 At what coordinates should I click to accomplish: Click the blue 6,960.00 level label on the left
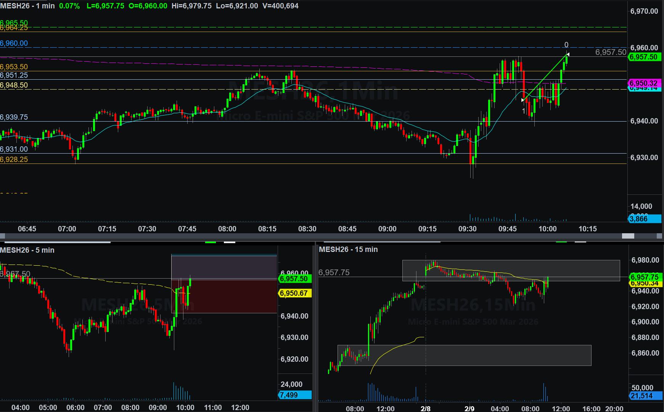14,43
